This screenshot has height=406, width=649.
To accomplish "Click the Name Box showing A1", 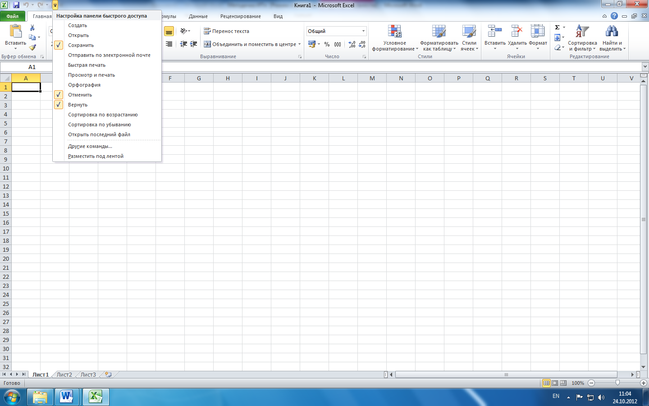I will (x=32, y=67).
